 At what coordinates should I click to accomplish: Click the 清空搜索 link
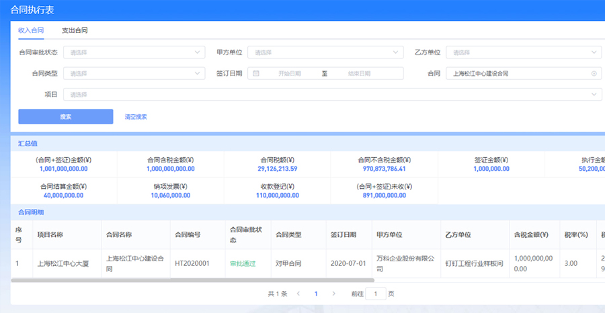click(x=136, y=117)
